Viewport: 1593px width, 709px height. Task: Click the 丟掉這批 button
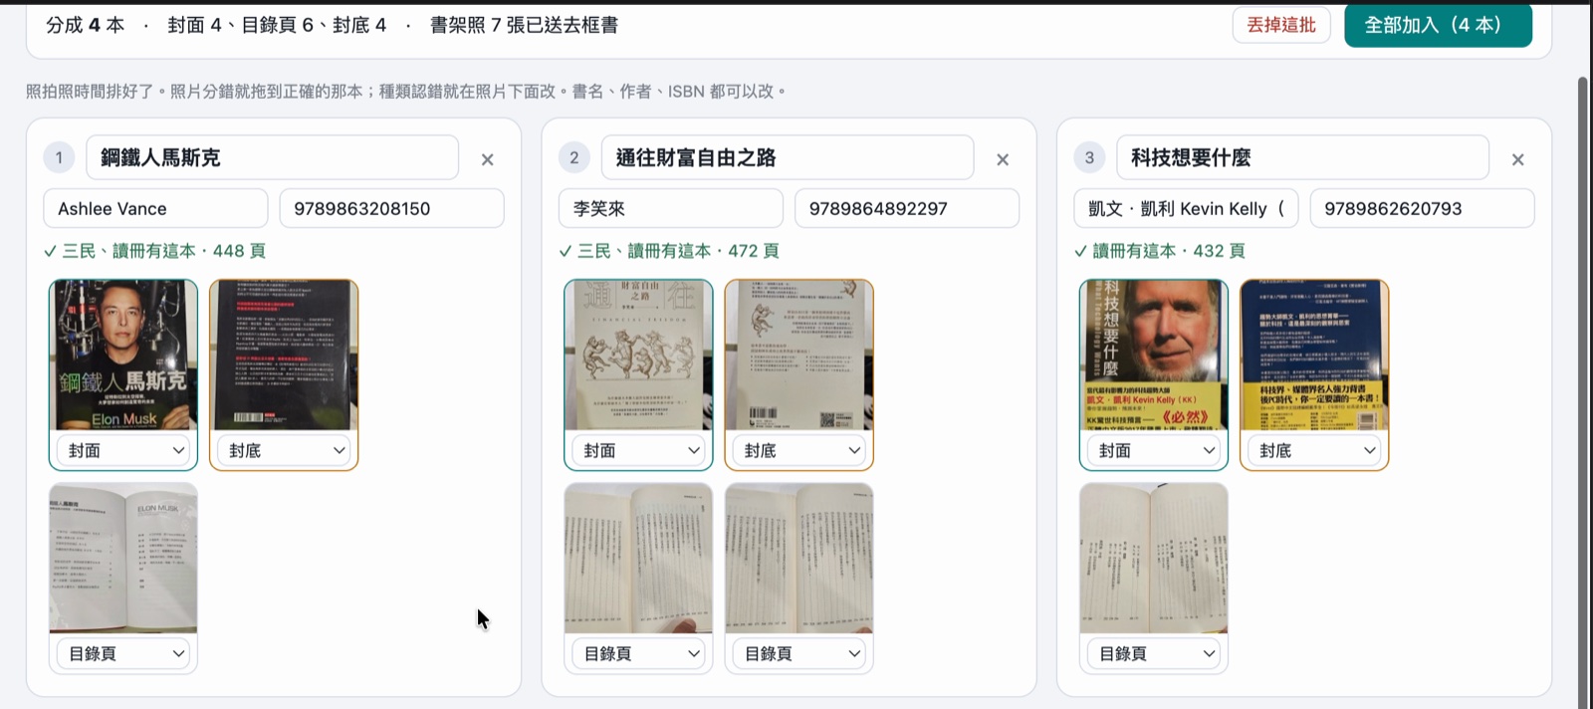(1281, 25)
